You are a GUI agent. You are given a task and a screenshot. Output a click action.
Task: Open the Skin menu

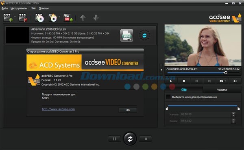34,9
